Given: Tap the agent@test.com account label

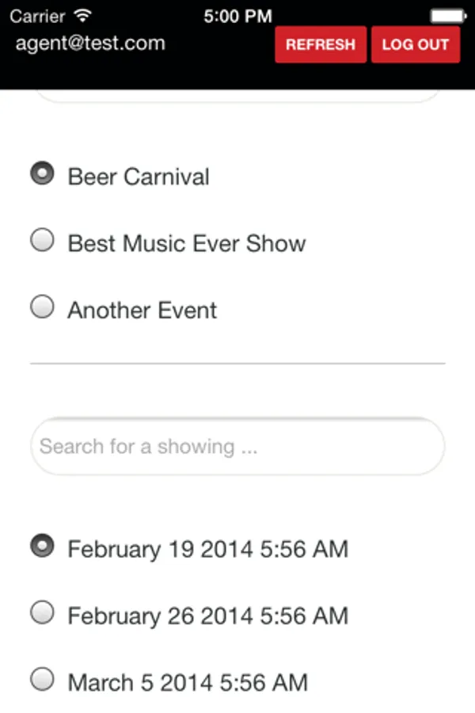Looking at the screenshot, I should (90, 43).
